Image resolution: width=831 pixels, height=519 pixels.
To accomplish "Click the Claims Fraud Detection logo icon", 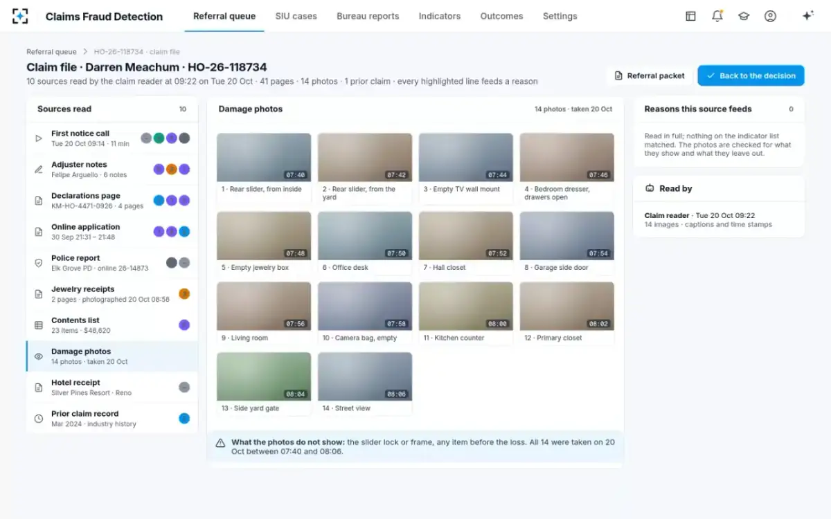I will coord(20,16).
